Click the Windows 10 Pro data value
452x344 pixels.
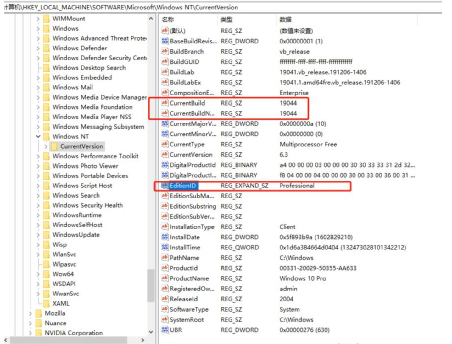pos(303,278)
